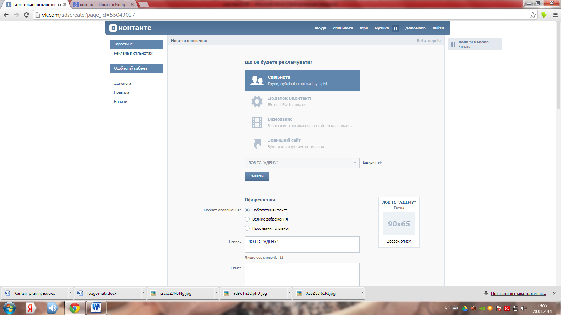Click into the Опис text area

pyautogui.click(x=302, y=274)
